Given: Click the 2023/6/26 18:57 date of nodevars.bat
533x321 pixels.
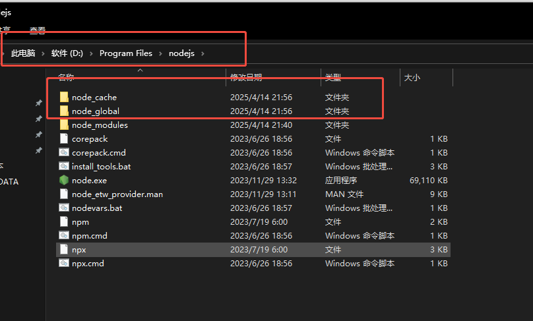Looking at the screenshot, I should (261, 208).
